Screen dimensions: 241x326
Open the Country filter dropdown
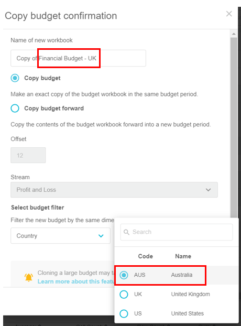60,235
